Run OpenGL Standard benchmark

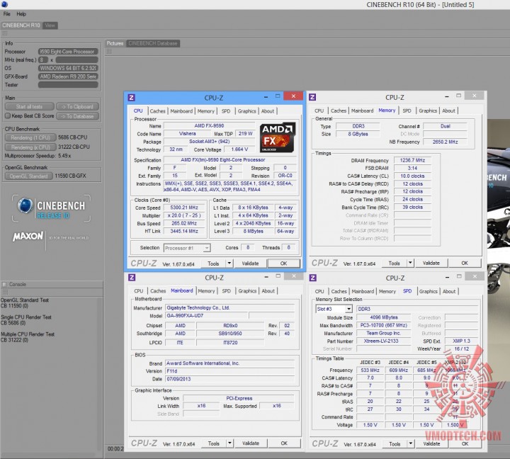28,176
